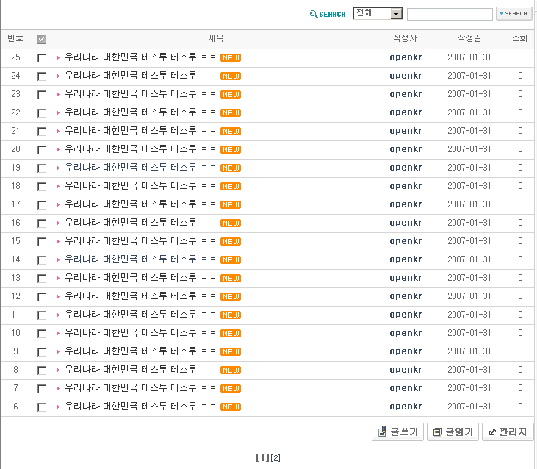This screenshot has width=537, height=469.
Task: Tick the checkbox in row 7
Action: (42, 389)
